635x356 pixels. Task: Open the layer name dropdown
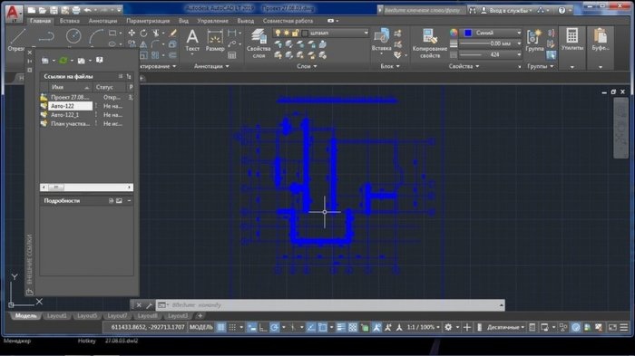click(x=366, y=33)
